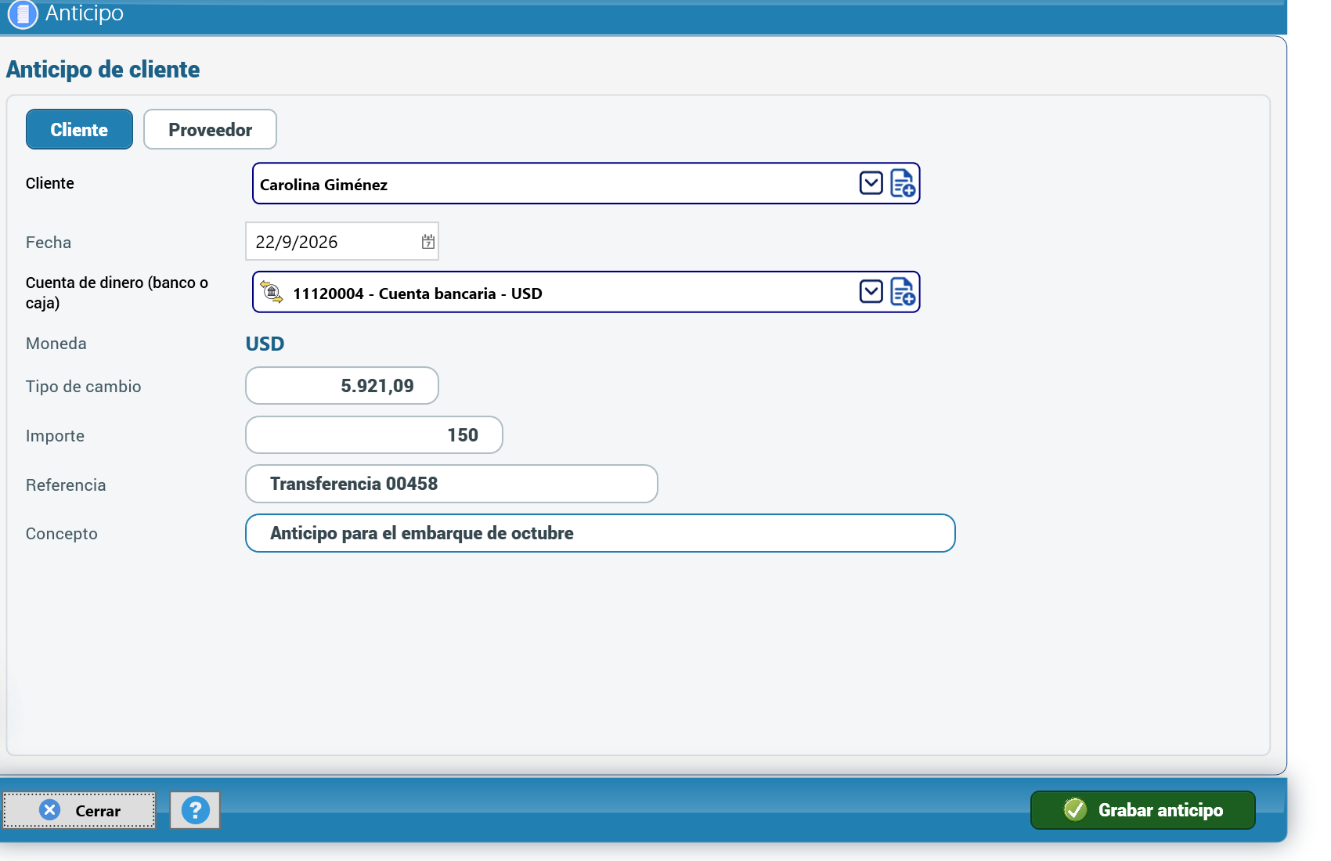Open the calendar picker in Fecha field
This screenshot has height=861, width=1331.
tap(428, 242)
